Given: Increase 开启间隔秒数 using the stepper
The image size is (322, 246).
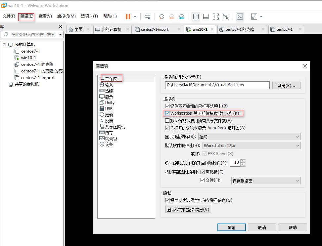Looking at the screenshot, I should [x=243, y=161].
